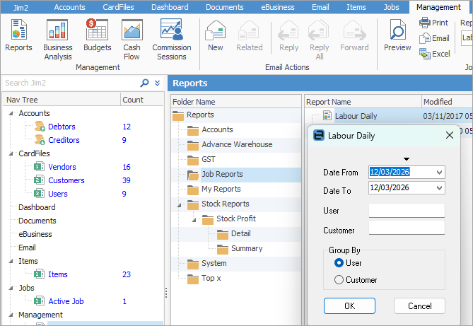Click the Advance Warehouse folder icon
Image resolution: width=473 pixels, height=326 pixels.
tap(192, 145)
